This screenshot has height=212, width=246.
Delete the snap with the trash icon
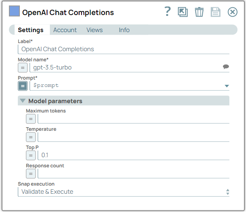199,12
